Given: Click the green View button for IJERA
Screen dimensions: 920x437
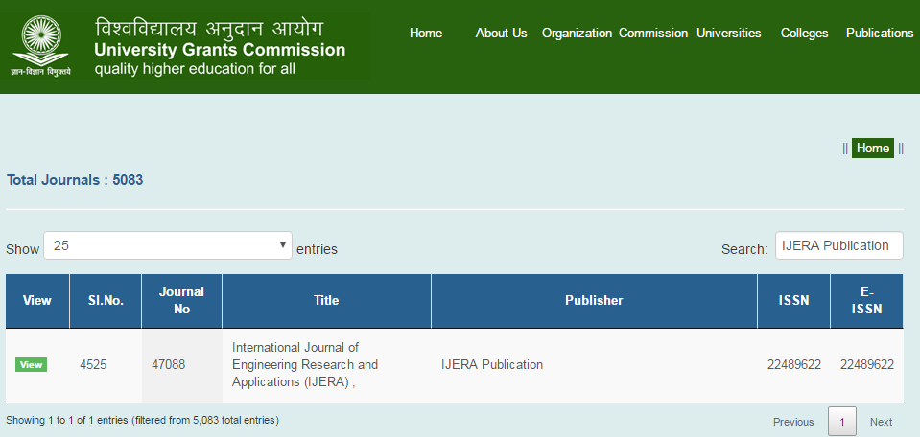Looking at the screenshot, I should click(31, 365).
